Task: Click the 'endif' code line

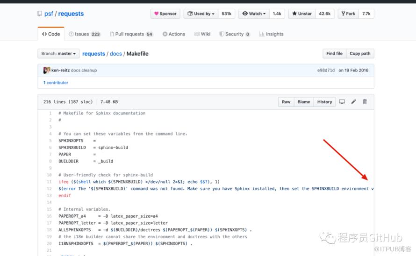Action: [x=65, y=196]
